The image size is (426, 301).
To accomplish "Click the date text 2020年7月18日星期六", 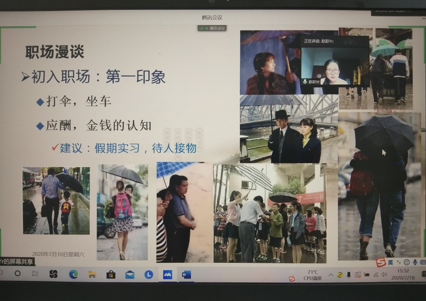I will click(x=58, y=254).
